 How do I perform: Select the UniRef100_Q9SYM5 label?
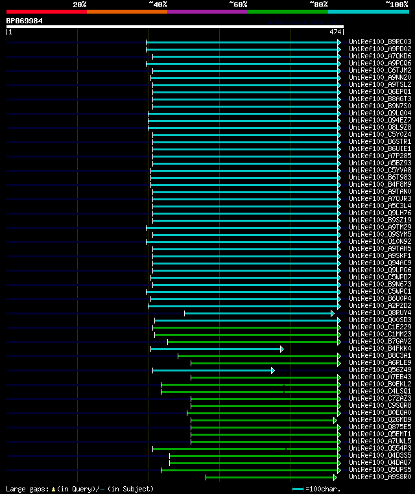tap(380, 235)
